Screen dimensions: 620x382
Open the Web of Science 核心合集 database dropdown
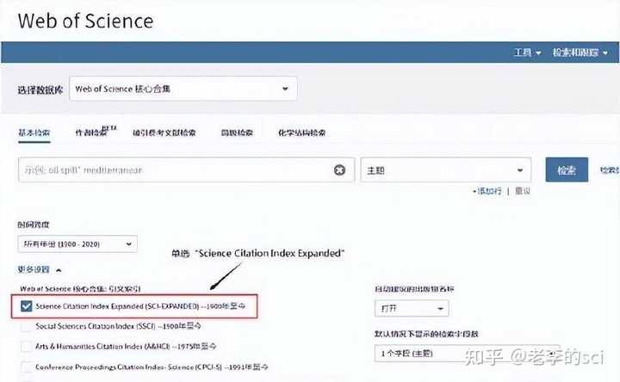pos(183,89)
